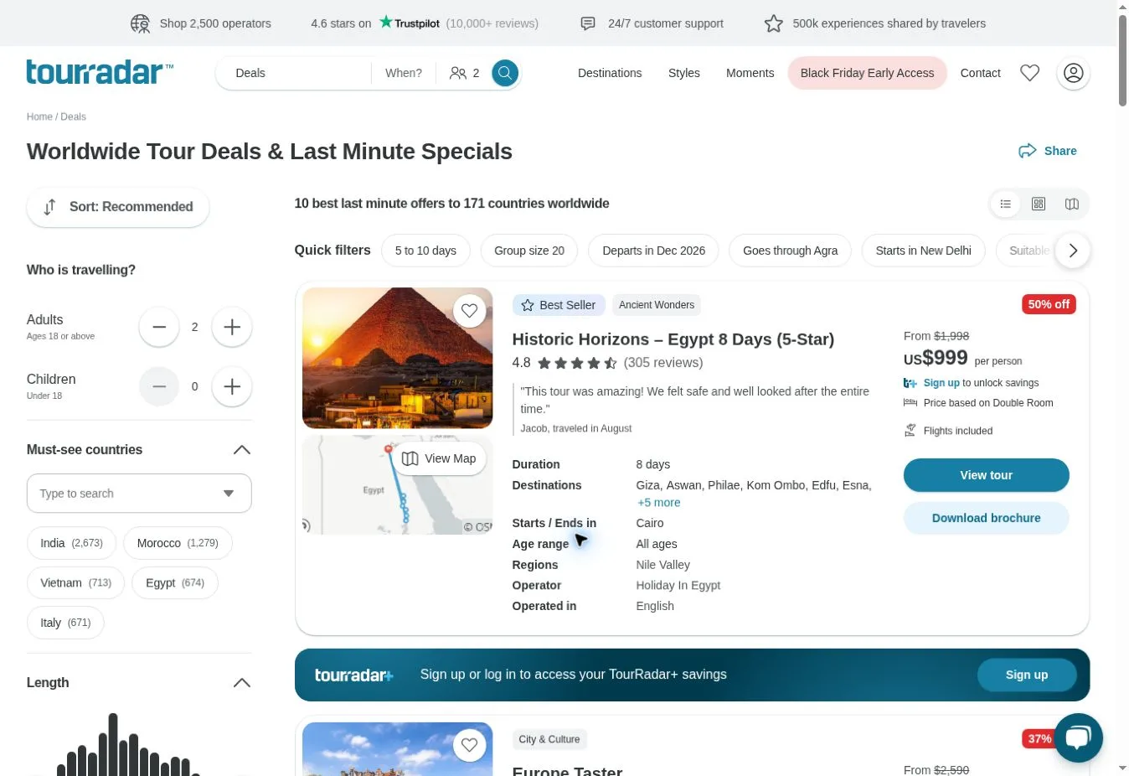Image resolution: width=1129 pixels, height=776 pixels.
Task: Click the travelers count icon in search bar
Action: pyautogui.click(x=457, y=73)
